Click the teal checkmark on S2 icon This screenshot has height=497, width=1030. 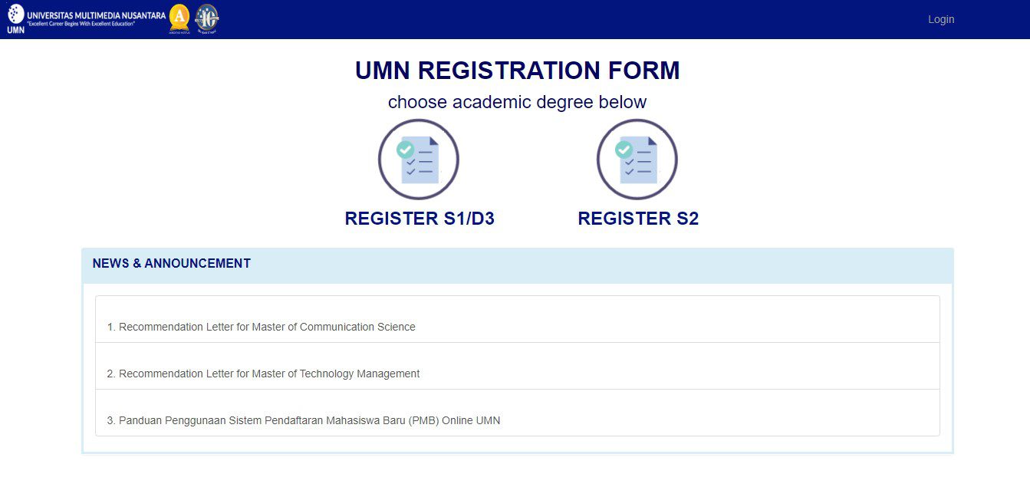point(624,150)
